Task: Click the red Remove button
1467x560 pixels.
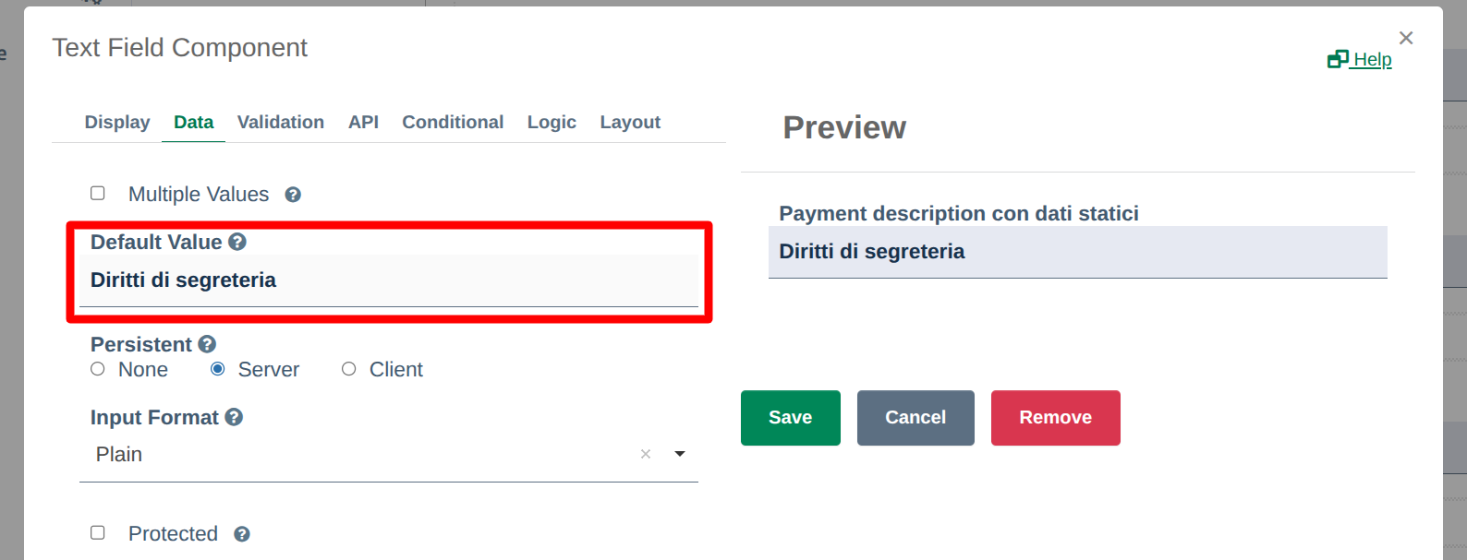Action: coord(1056,418)
